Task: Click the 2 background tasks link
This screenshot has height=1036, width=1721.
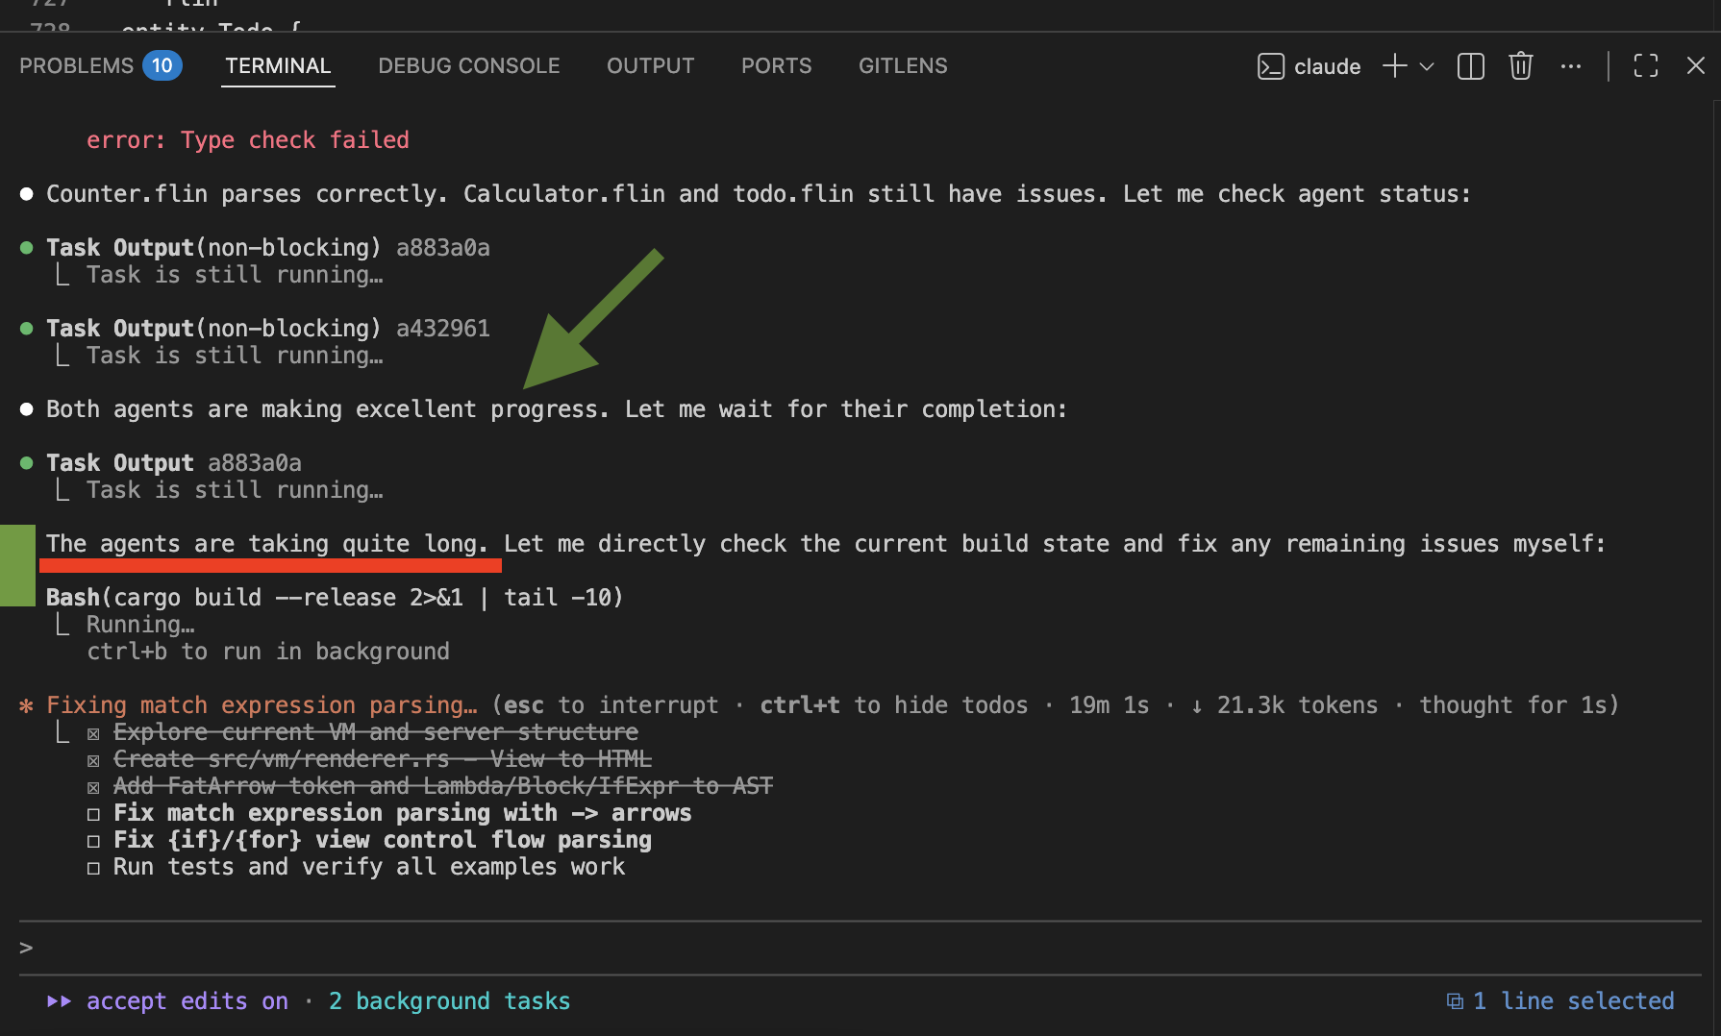Action: click(x=449, y=1000)
